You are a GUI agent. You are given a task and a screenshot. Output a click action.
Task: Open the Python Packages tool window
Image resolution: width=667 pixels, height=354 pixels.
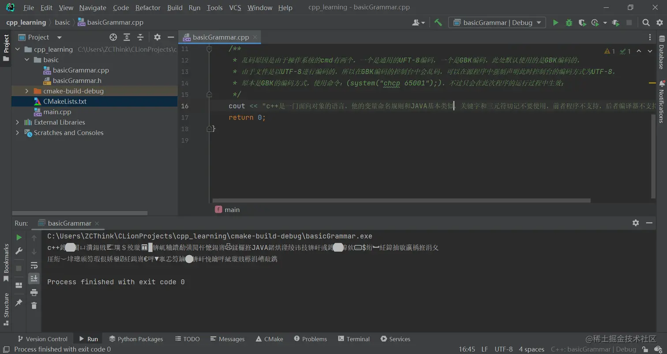tap(136, 339)
